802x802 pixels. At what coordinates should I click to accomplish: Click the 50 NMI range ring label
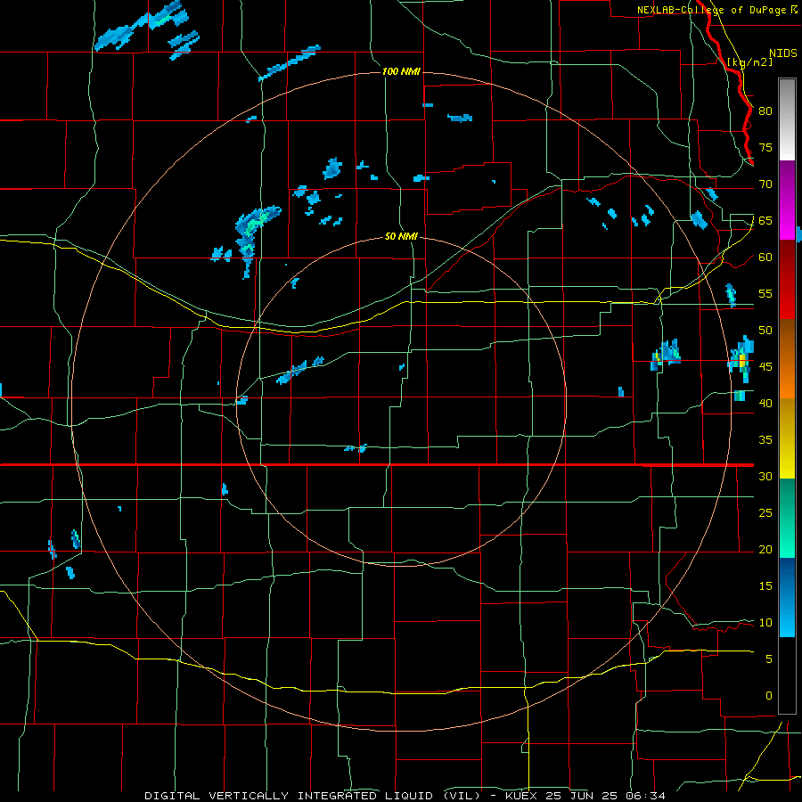401,236
